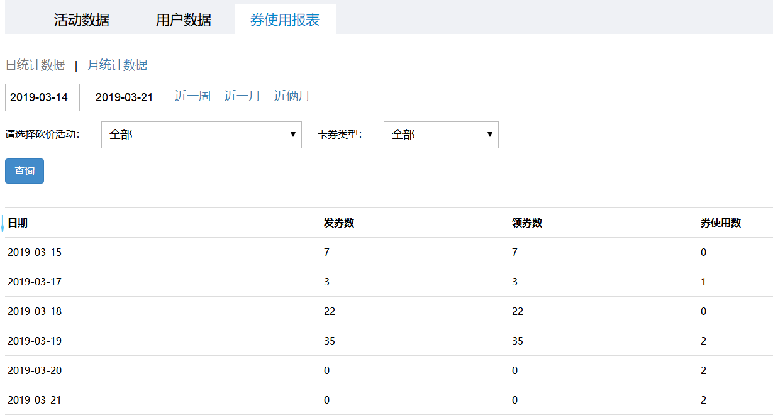Switch to the 用户数据 tab
The image size is (773, 420).
coord(182,19)
